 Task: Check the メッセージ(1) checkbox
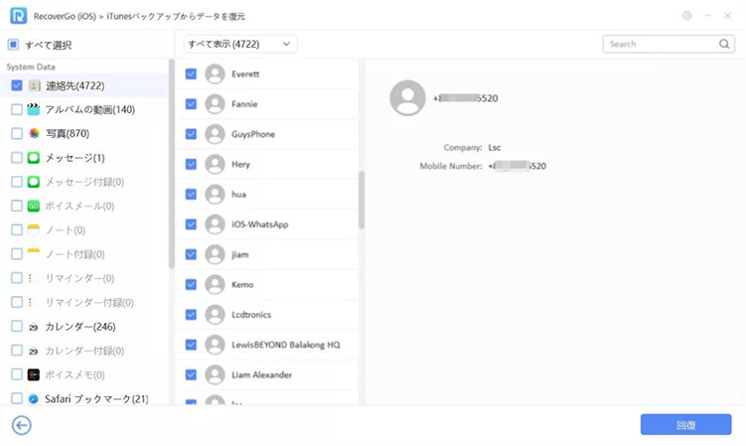pyautogui.click(x=17, y=158)
